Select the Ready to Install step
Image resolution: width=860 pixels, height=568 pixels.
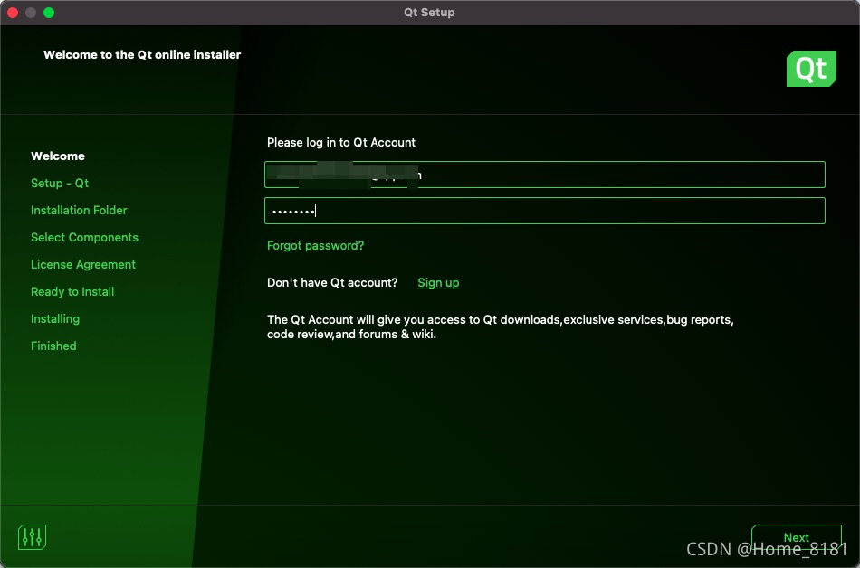click(x=72, y=291)
